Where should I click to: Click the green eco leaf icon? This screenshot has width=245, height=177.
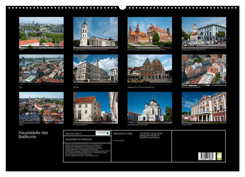coord(219,156)
